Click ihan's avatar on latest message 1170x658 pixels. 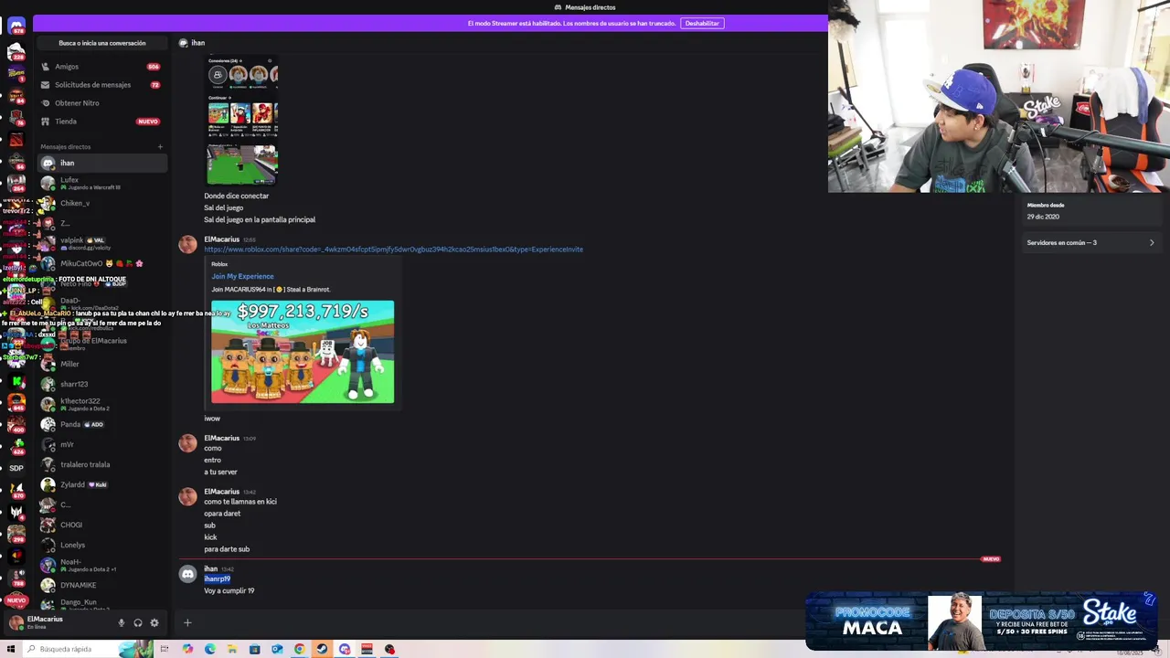(187, 574)
